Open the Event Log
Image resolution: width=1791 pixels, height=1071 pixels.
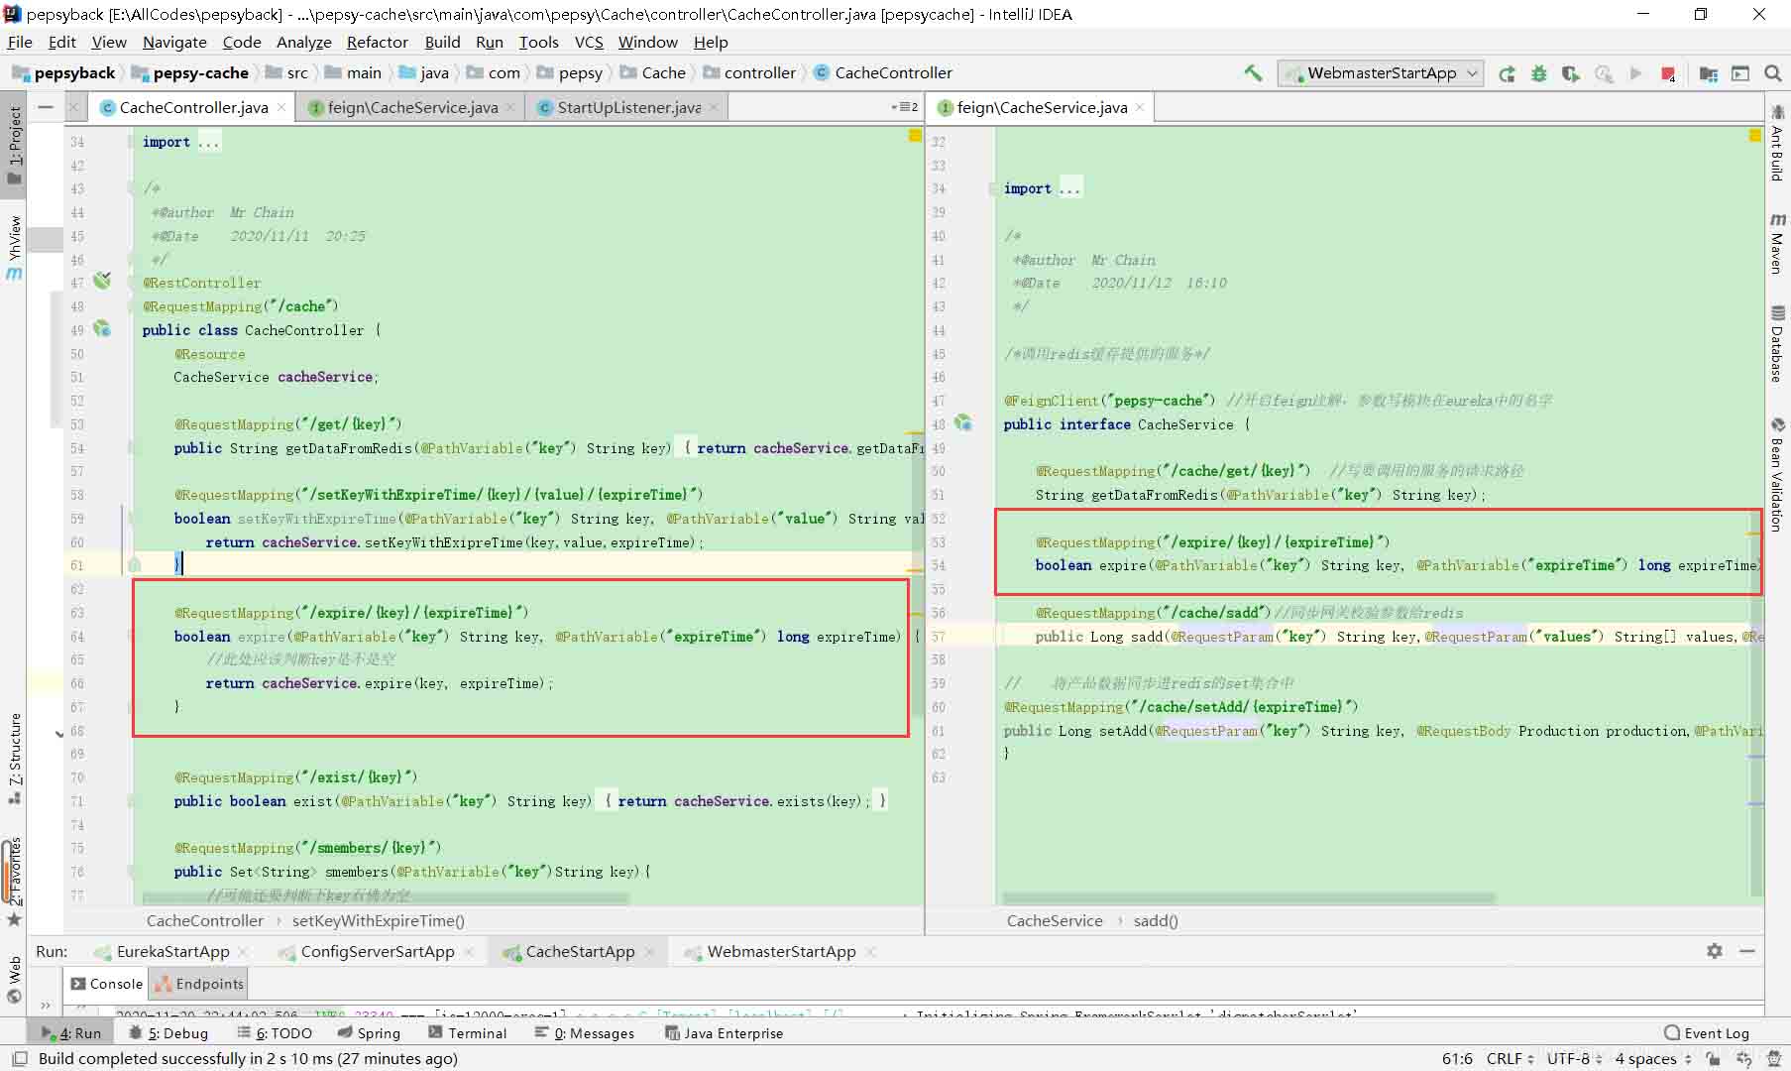1705,1032
